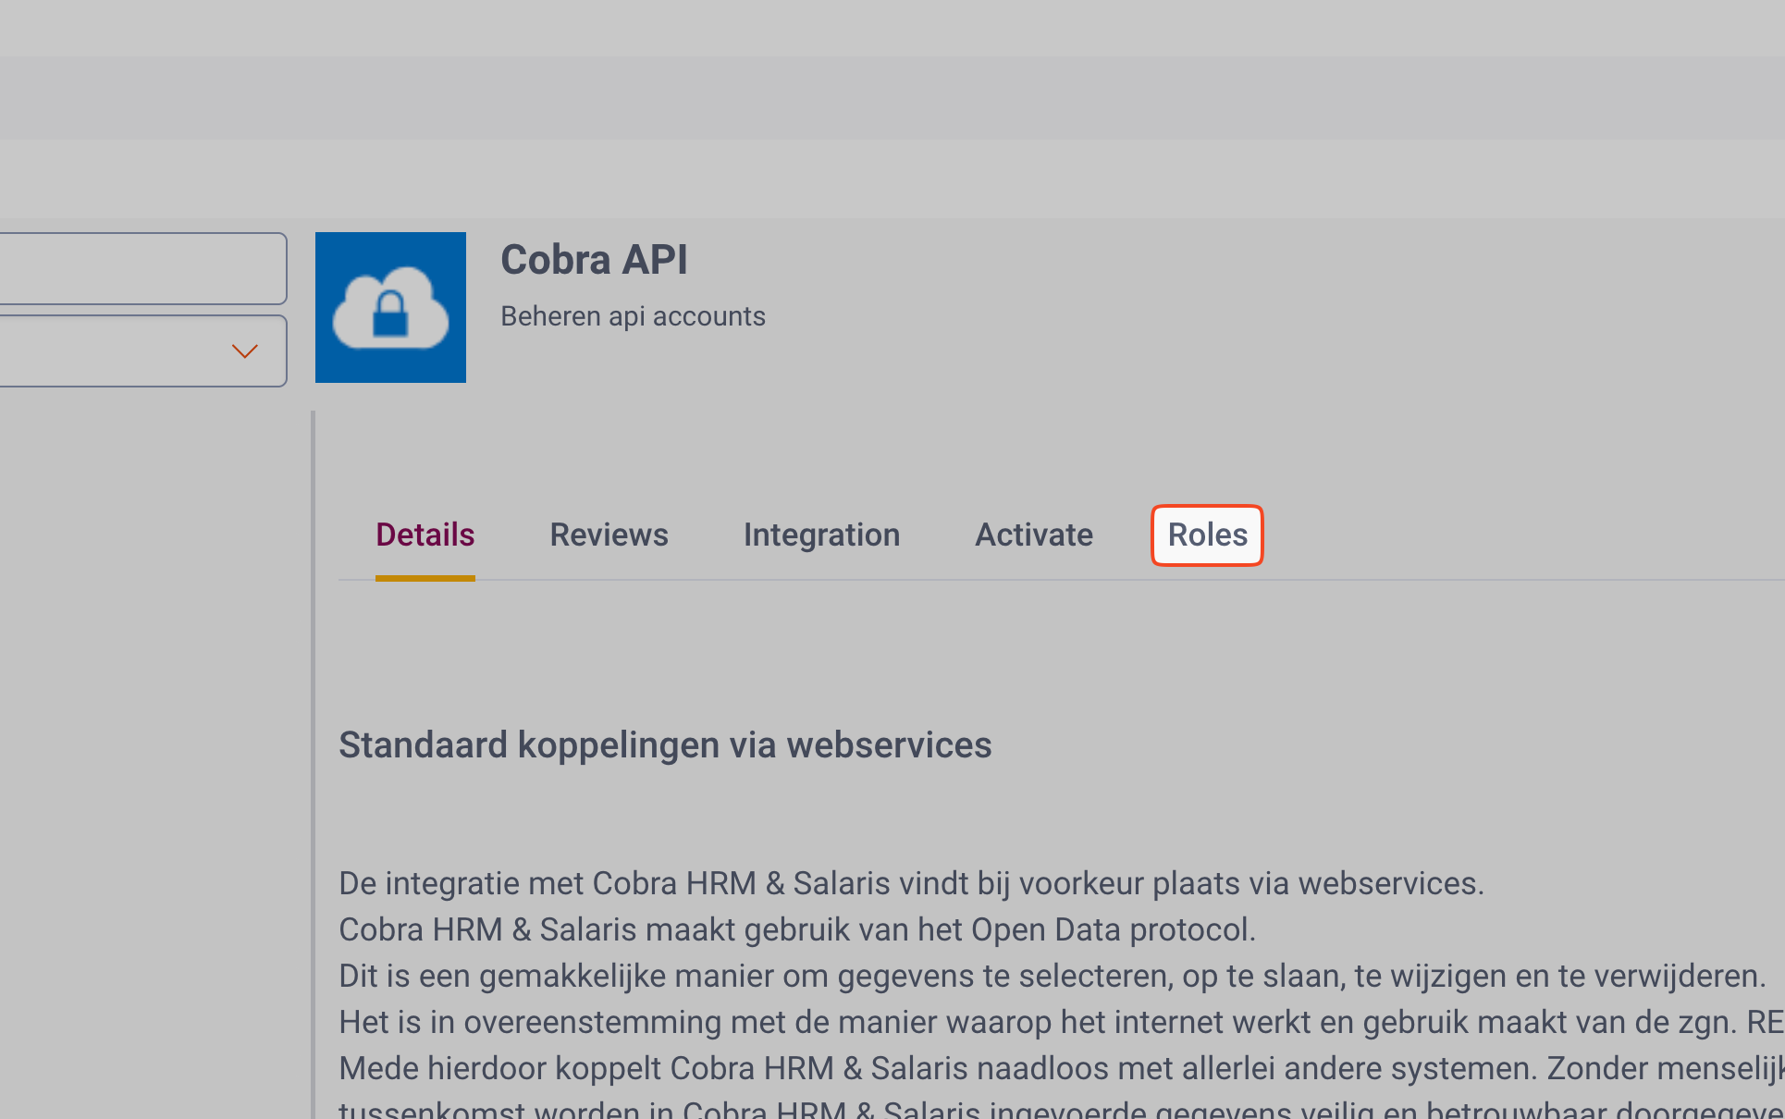Click the Cobra API title heading

(594, 260)
